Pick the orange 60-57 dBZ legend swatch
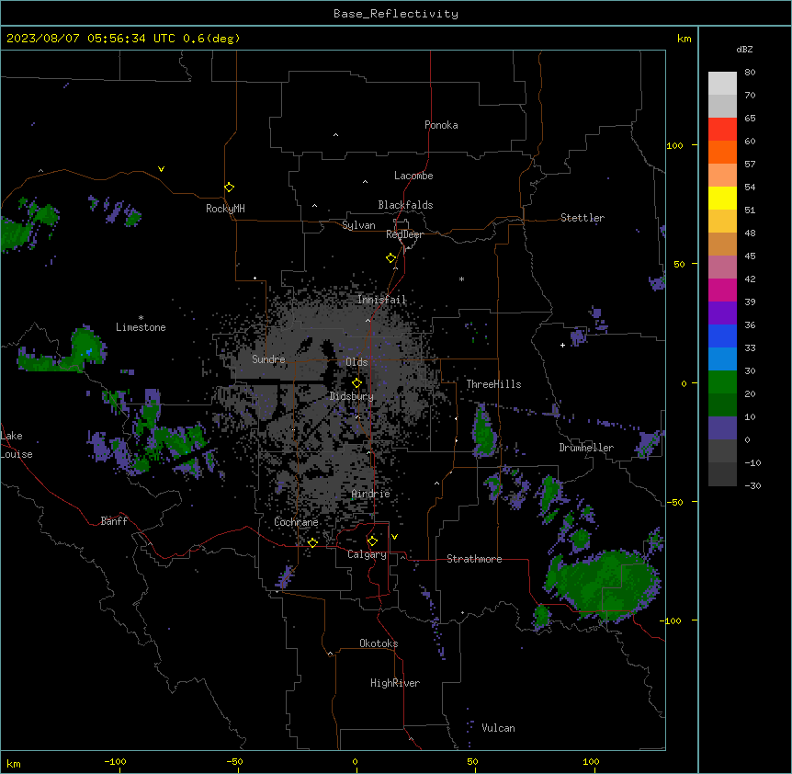The image size is (792, 774). (722, 152)
